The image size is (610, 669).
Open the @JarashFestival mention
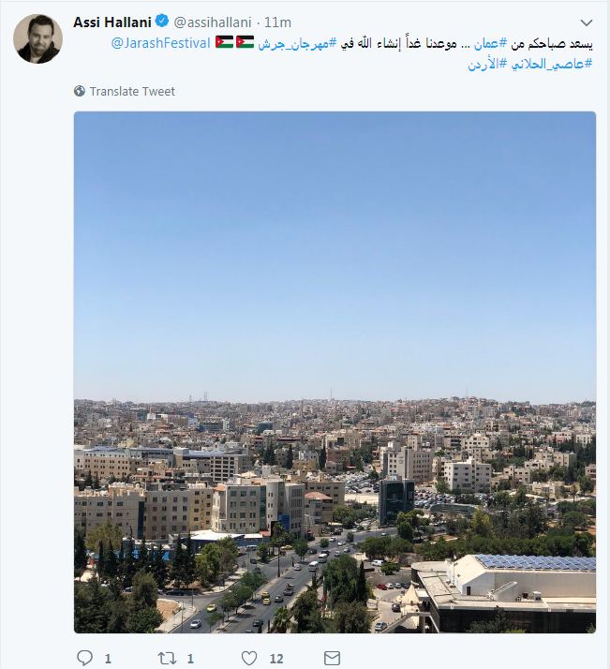161,43
